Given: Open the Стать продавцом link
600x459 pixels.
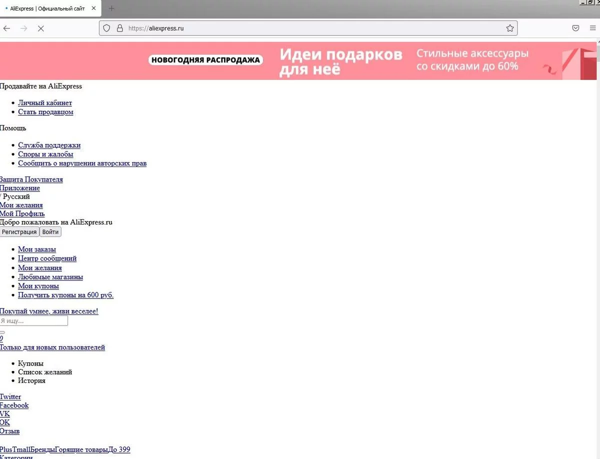Looking at the screenshot, I should tap(45, 112).
